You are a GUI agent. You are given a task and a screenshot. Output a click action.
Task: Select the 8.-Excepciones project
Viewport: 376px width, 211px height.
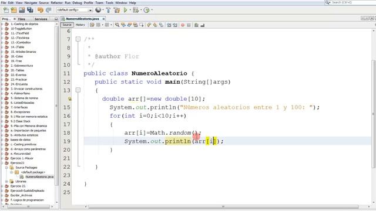20,112
